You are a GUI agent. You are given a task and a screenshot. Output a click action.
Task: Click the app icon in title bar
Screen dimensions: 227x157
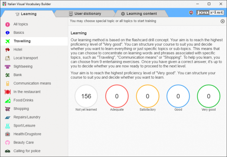click(4, 4)
